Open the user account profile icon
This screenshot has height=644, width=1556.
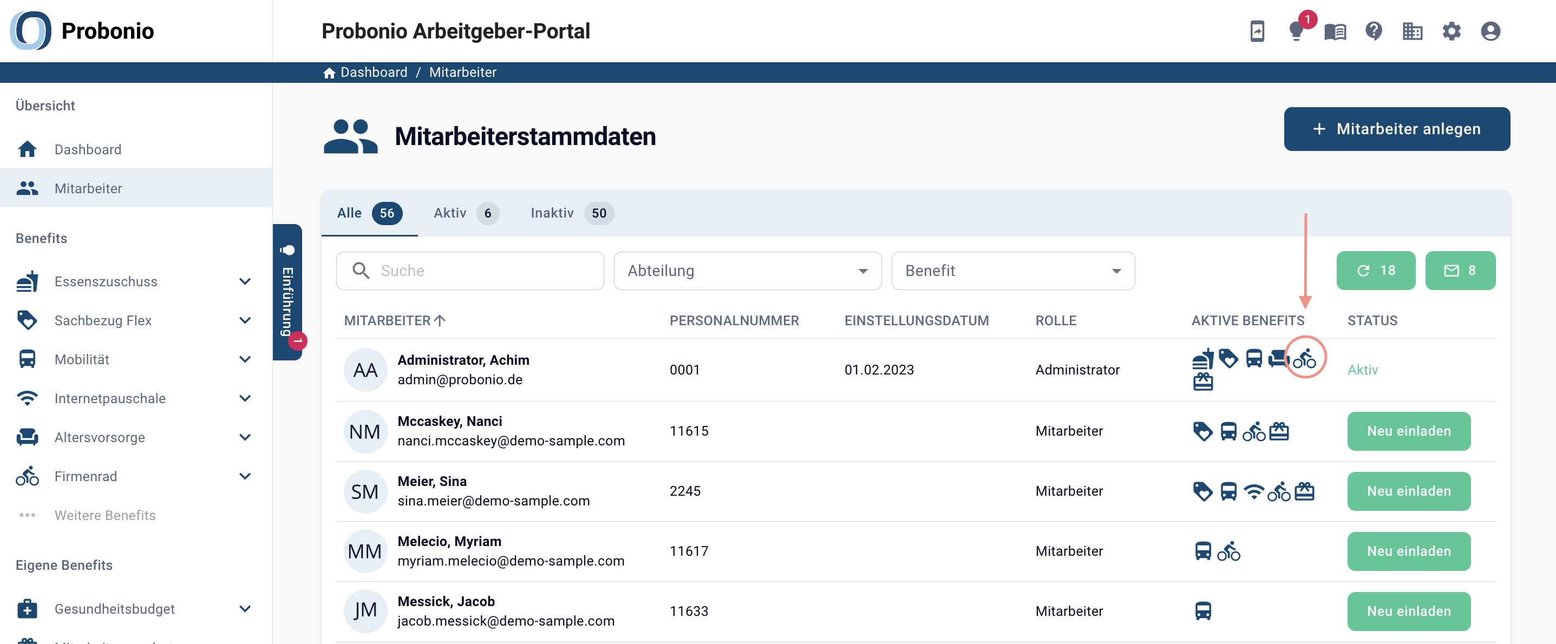click(1490, 31)
